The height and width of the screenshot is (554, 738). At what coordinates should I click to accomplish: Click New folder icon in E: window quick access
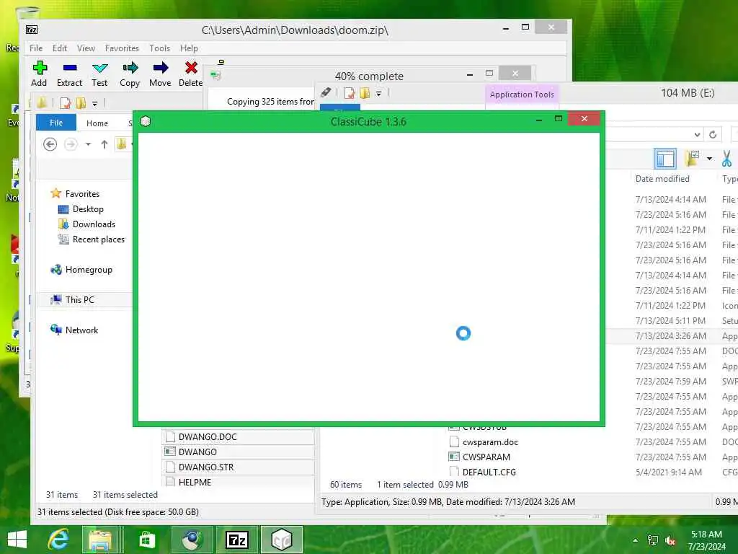tap(365, 93)
